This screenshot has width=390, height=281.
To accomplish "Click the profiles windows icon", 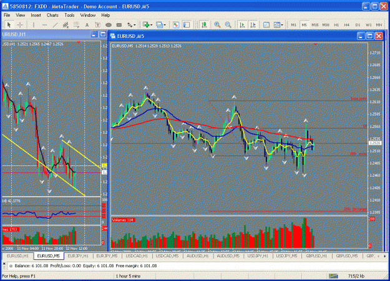I will click(x=159, y=24).
